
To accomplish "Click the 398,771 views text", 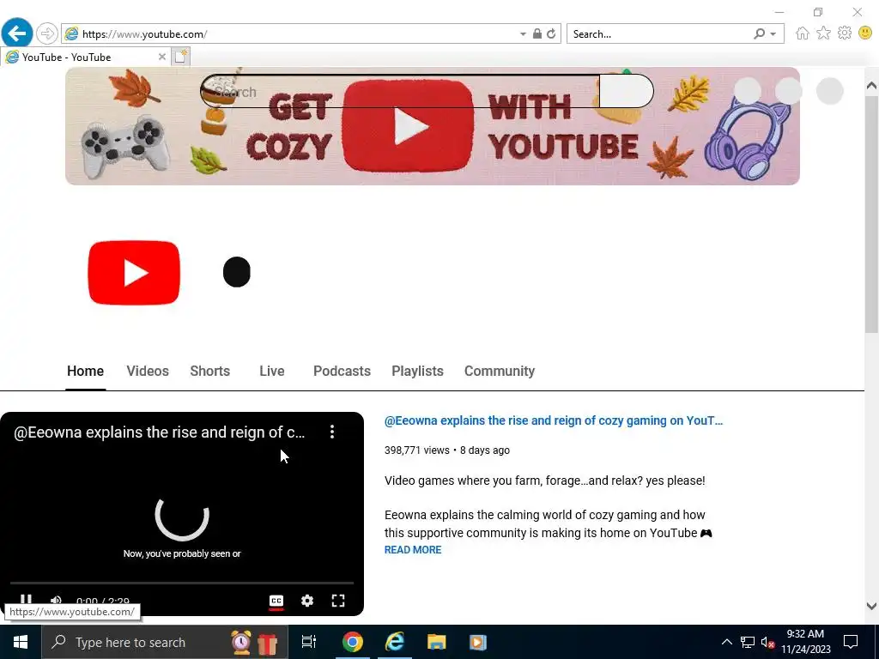I will point(417,450).
